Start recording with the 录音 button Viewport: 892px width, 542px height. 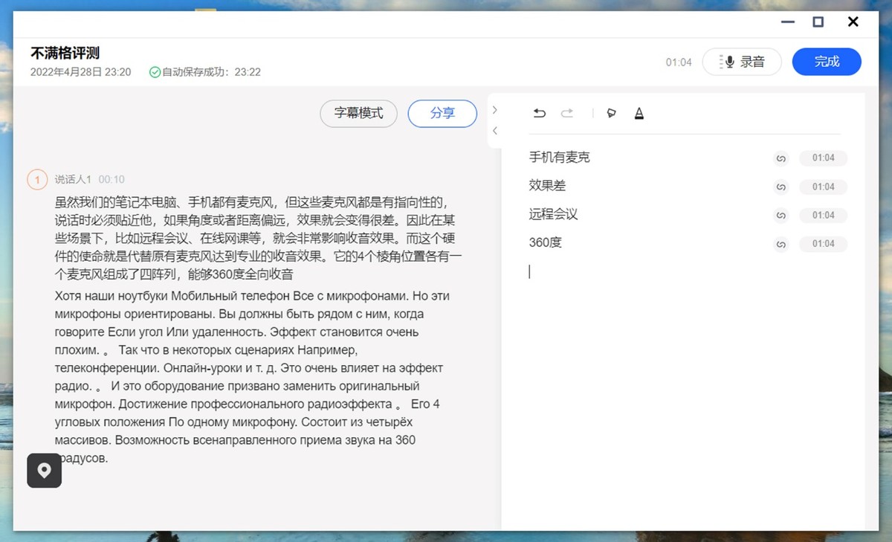coord(742,62)
